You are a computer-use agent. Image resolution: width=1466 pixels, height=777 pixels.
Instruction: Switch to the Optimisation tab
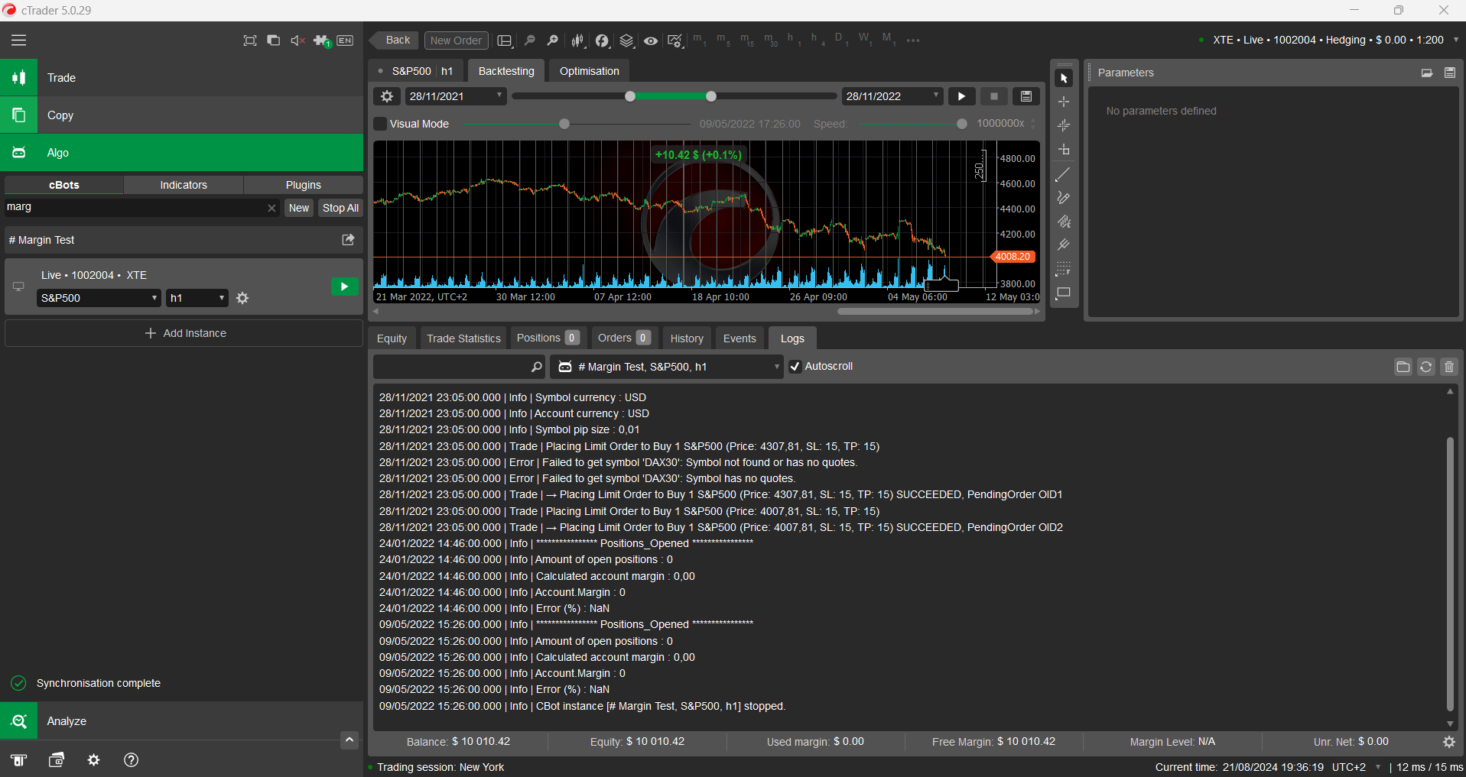pos(589,71)
